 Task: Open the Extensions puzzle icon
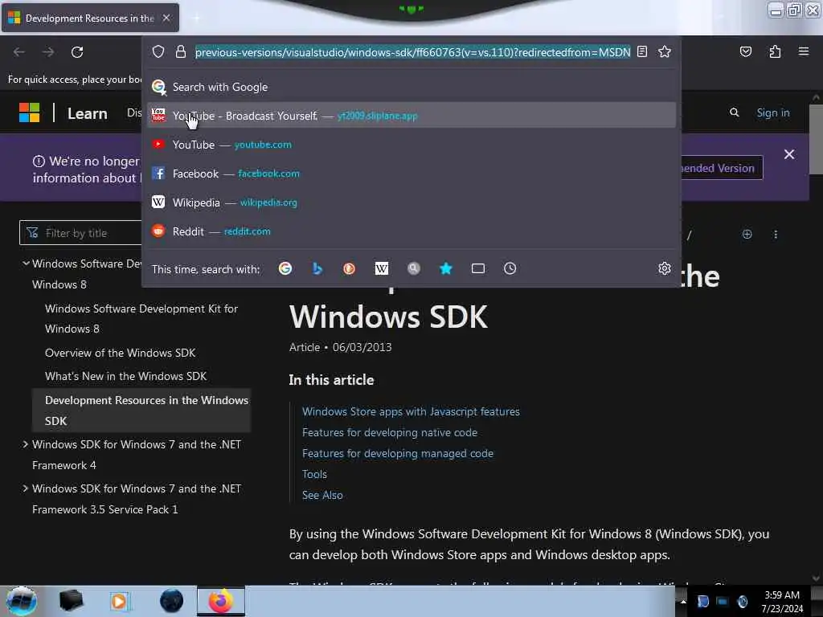coord(775,51)
